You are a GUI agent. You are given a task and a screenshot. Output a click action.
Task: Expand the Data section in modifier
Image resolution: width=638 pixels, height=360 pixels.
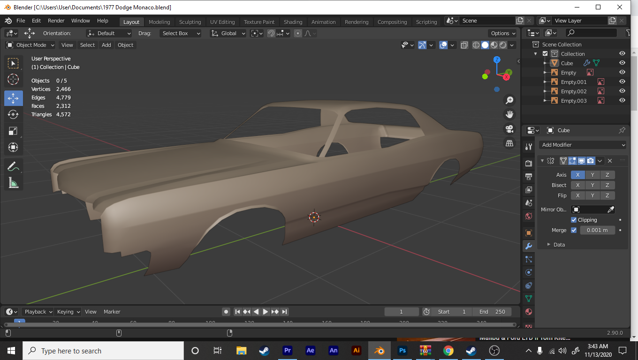coord(559,245)
